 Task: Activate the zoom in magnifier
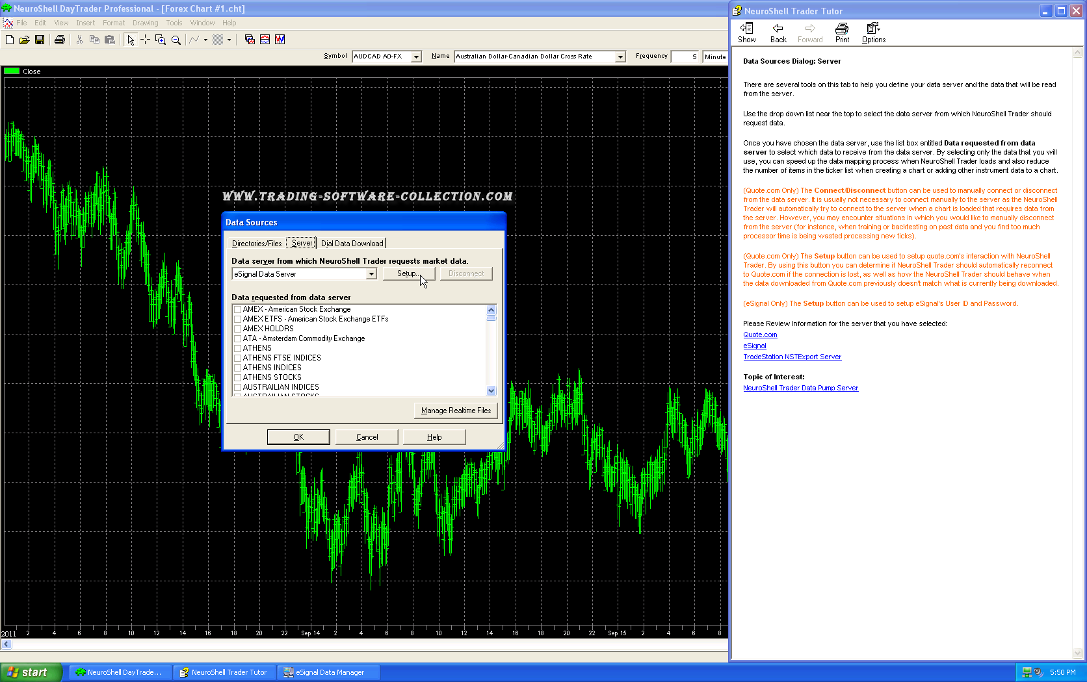point(161,40)
